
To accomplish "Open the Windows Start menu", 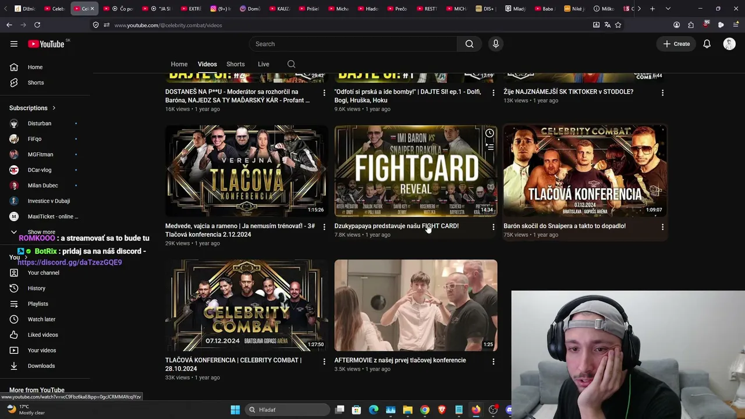I will (235, 410).
